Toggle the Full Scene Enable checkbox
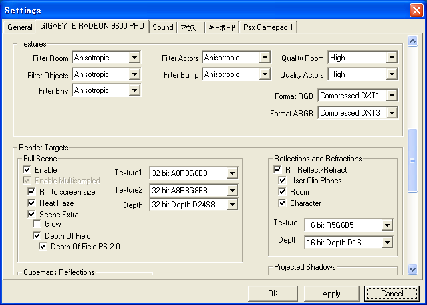427x305 pixels. click(27, 170)
